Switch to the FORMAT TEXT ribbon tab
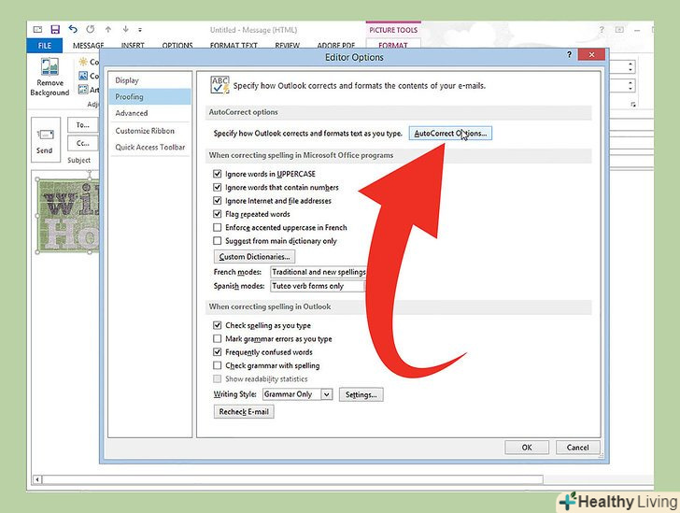 [x=234, y=45]
